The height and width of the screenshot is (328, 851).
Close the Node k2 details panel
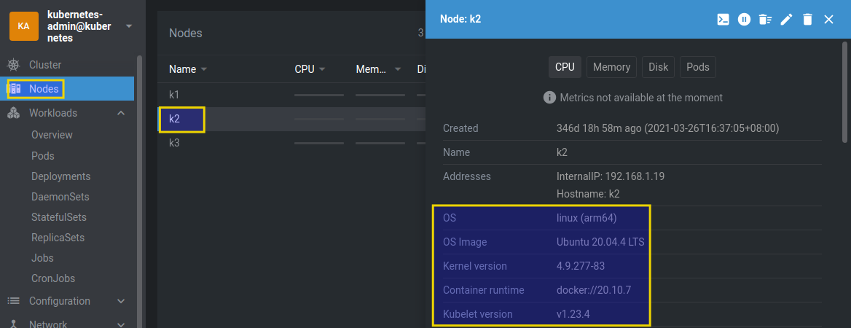coord(828,20)
